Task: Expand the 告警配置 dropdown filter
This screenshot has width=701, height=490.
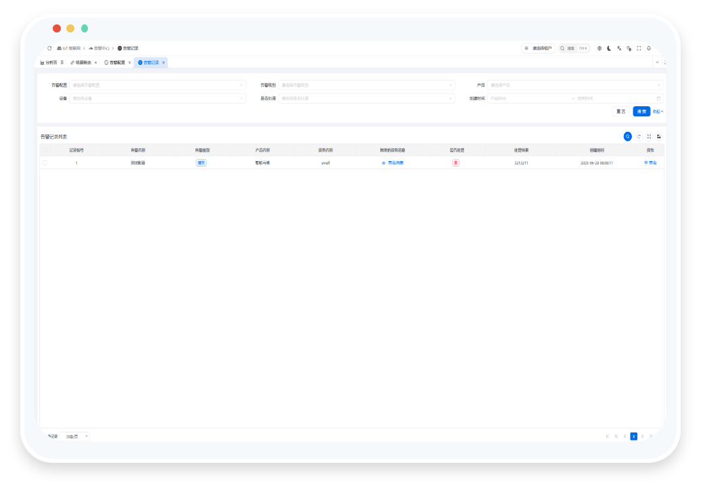Action: (x=157, y=85)
